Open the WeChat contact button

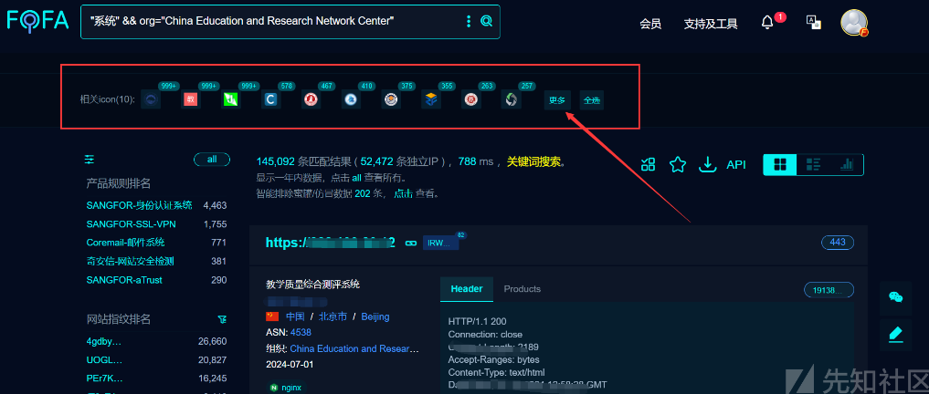(896, 297)
